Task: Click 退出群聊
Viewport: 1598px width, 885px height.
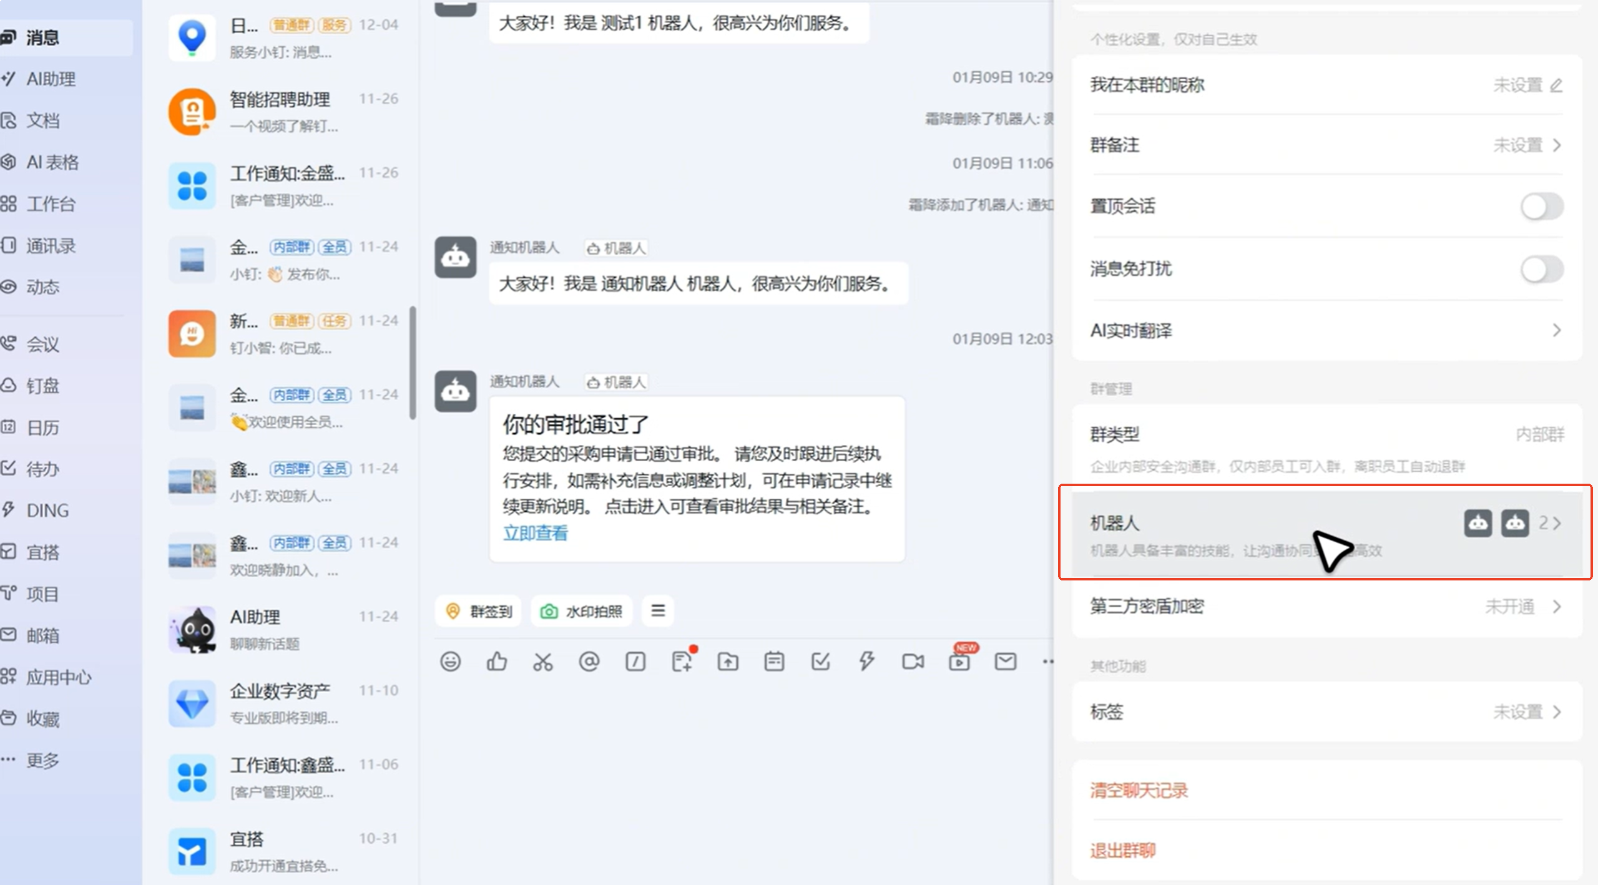Action: point(1122,850)
